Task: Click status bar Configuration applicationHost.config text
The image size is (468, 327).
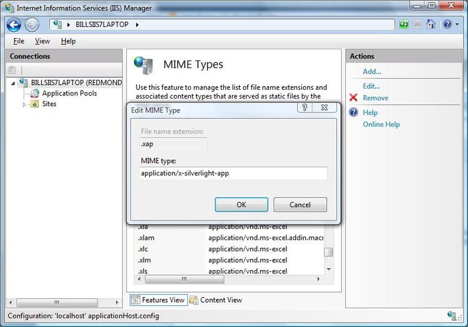Action: point(83,316)
